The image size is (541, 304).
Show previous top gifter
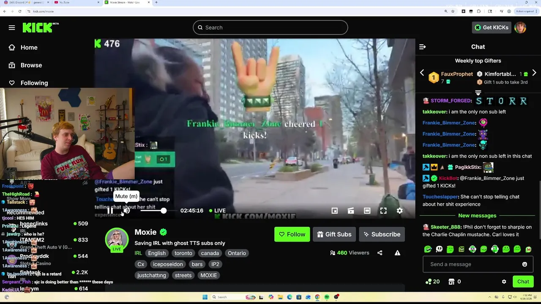click(422, 73)
